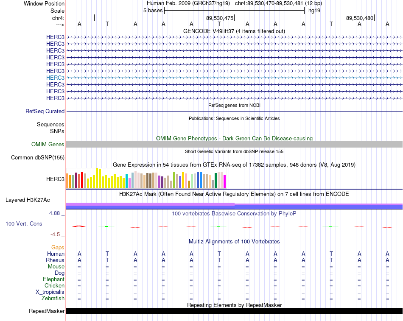Click the tall yellow GTEx expression bar

point(97,178)
